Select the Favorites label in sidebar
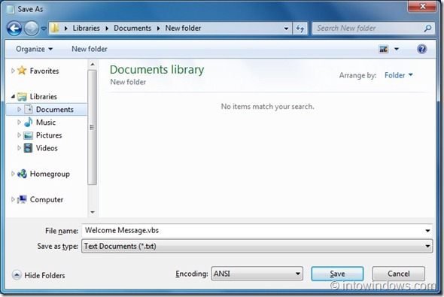 point(44,71)
